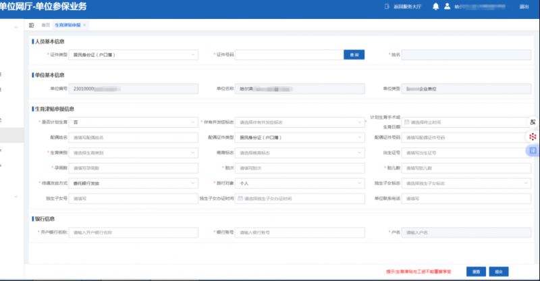Select the 生育津贴申报 tab

click(67, 24)
